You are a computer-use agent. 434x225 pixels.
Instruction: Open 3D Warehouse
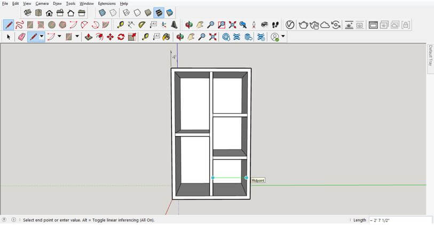(x=226, y=37)
